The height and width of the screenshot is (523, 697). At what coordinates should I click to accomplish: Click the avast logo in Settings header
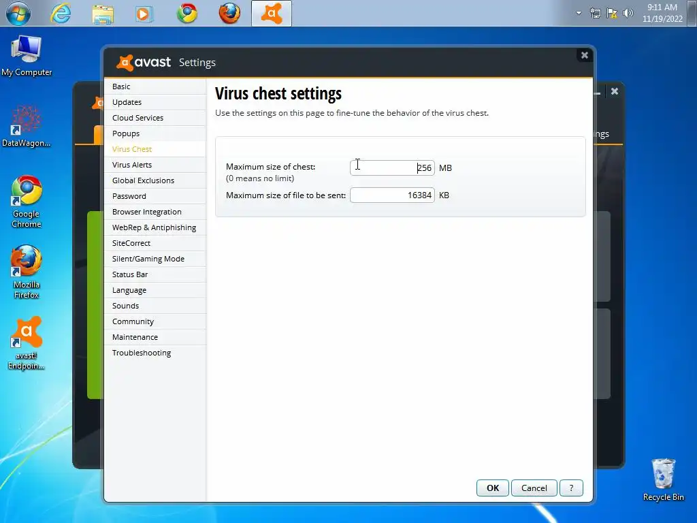click(x=144, y=62)
